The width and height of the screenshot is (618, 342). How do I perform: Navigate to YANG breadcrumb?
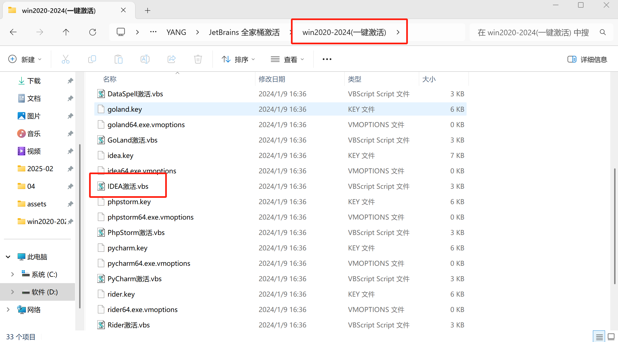(176, 32)
